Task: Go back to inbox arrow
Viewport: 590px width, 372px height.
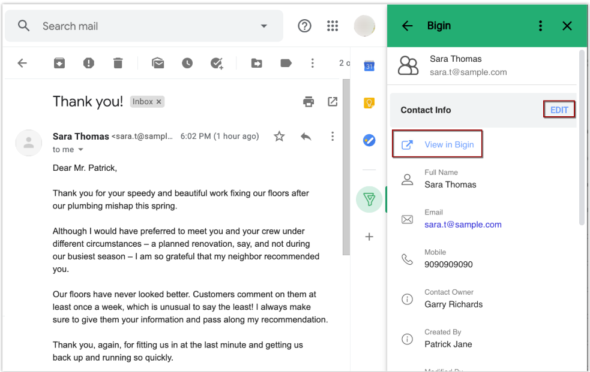Action: 22,63
